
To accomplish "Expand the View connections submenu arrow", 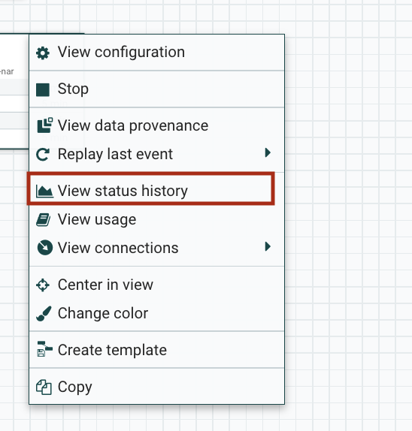I will (268, 246).
